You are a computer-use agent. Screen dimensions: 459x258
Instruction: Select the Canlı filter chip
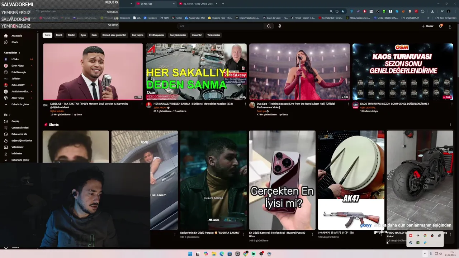click(x=94, y=35)
